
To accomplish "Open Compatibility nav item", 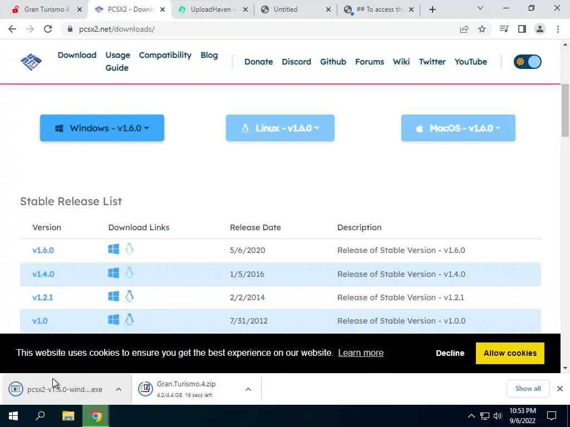I will point(165,55).
